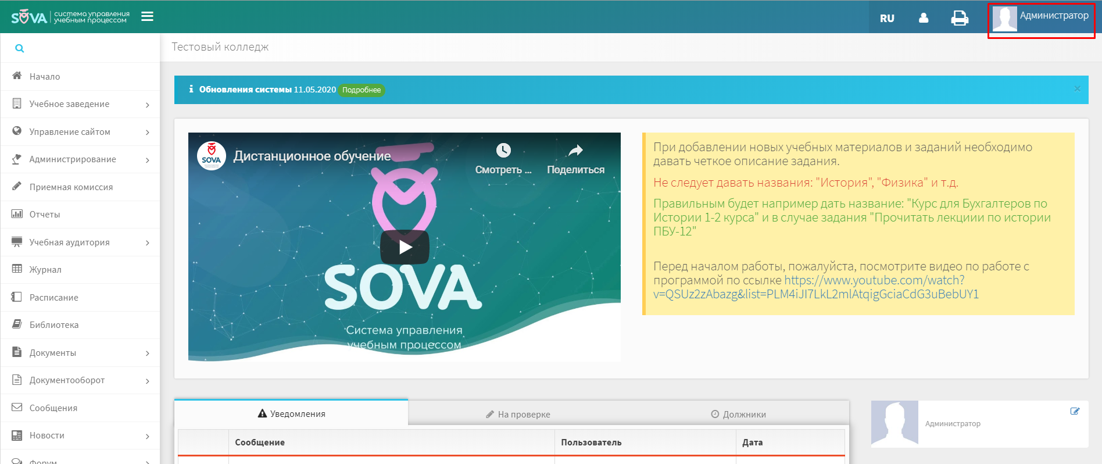1102x464 pixels.
Task: Expand Администрирование chevron
Action: (x=148, y=160)
